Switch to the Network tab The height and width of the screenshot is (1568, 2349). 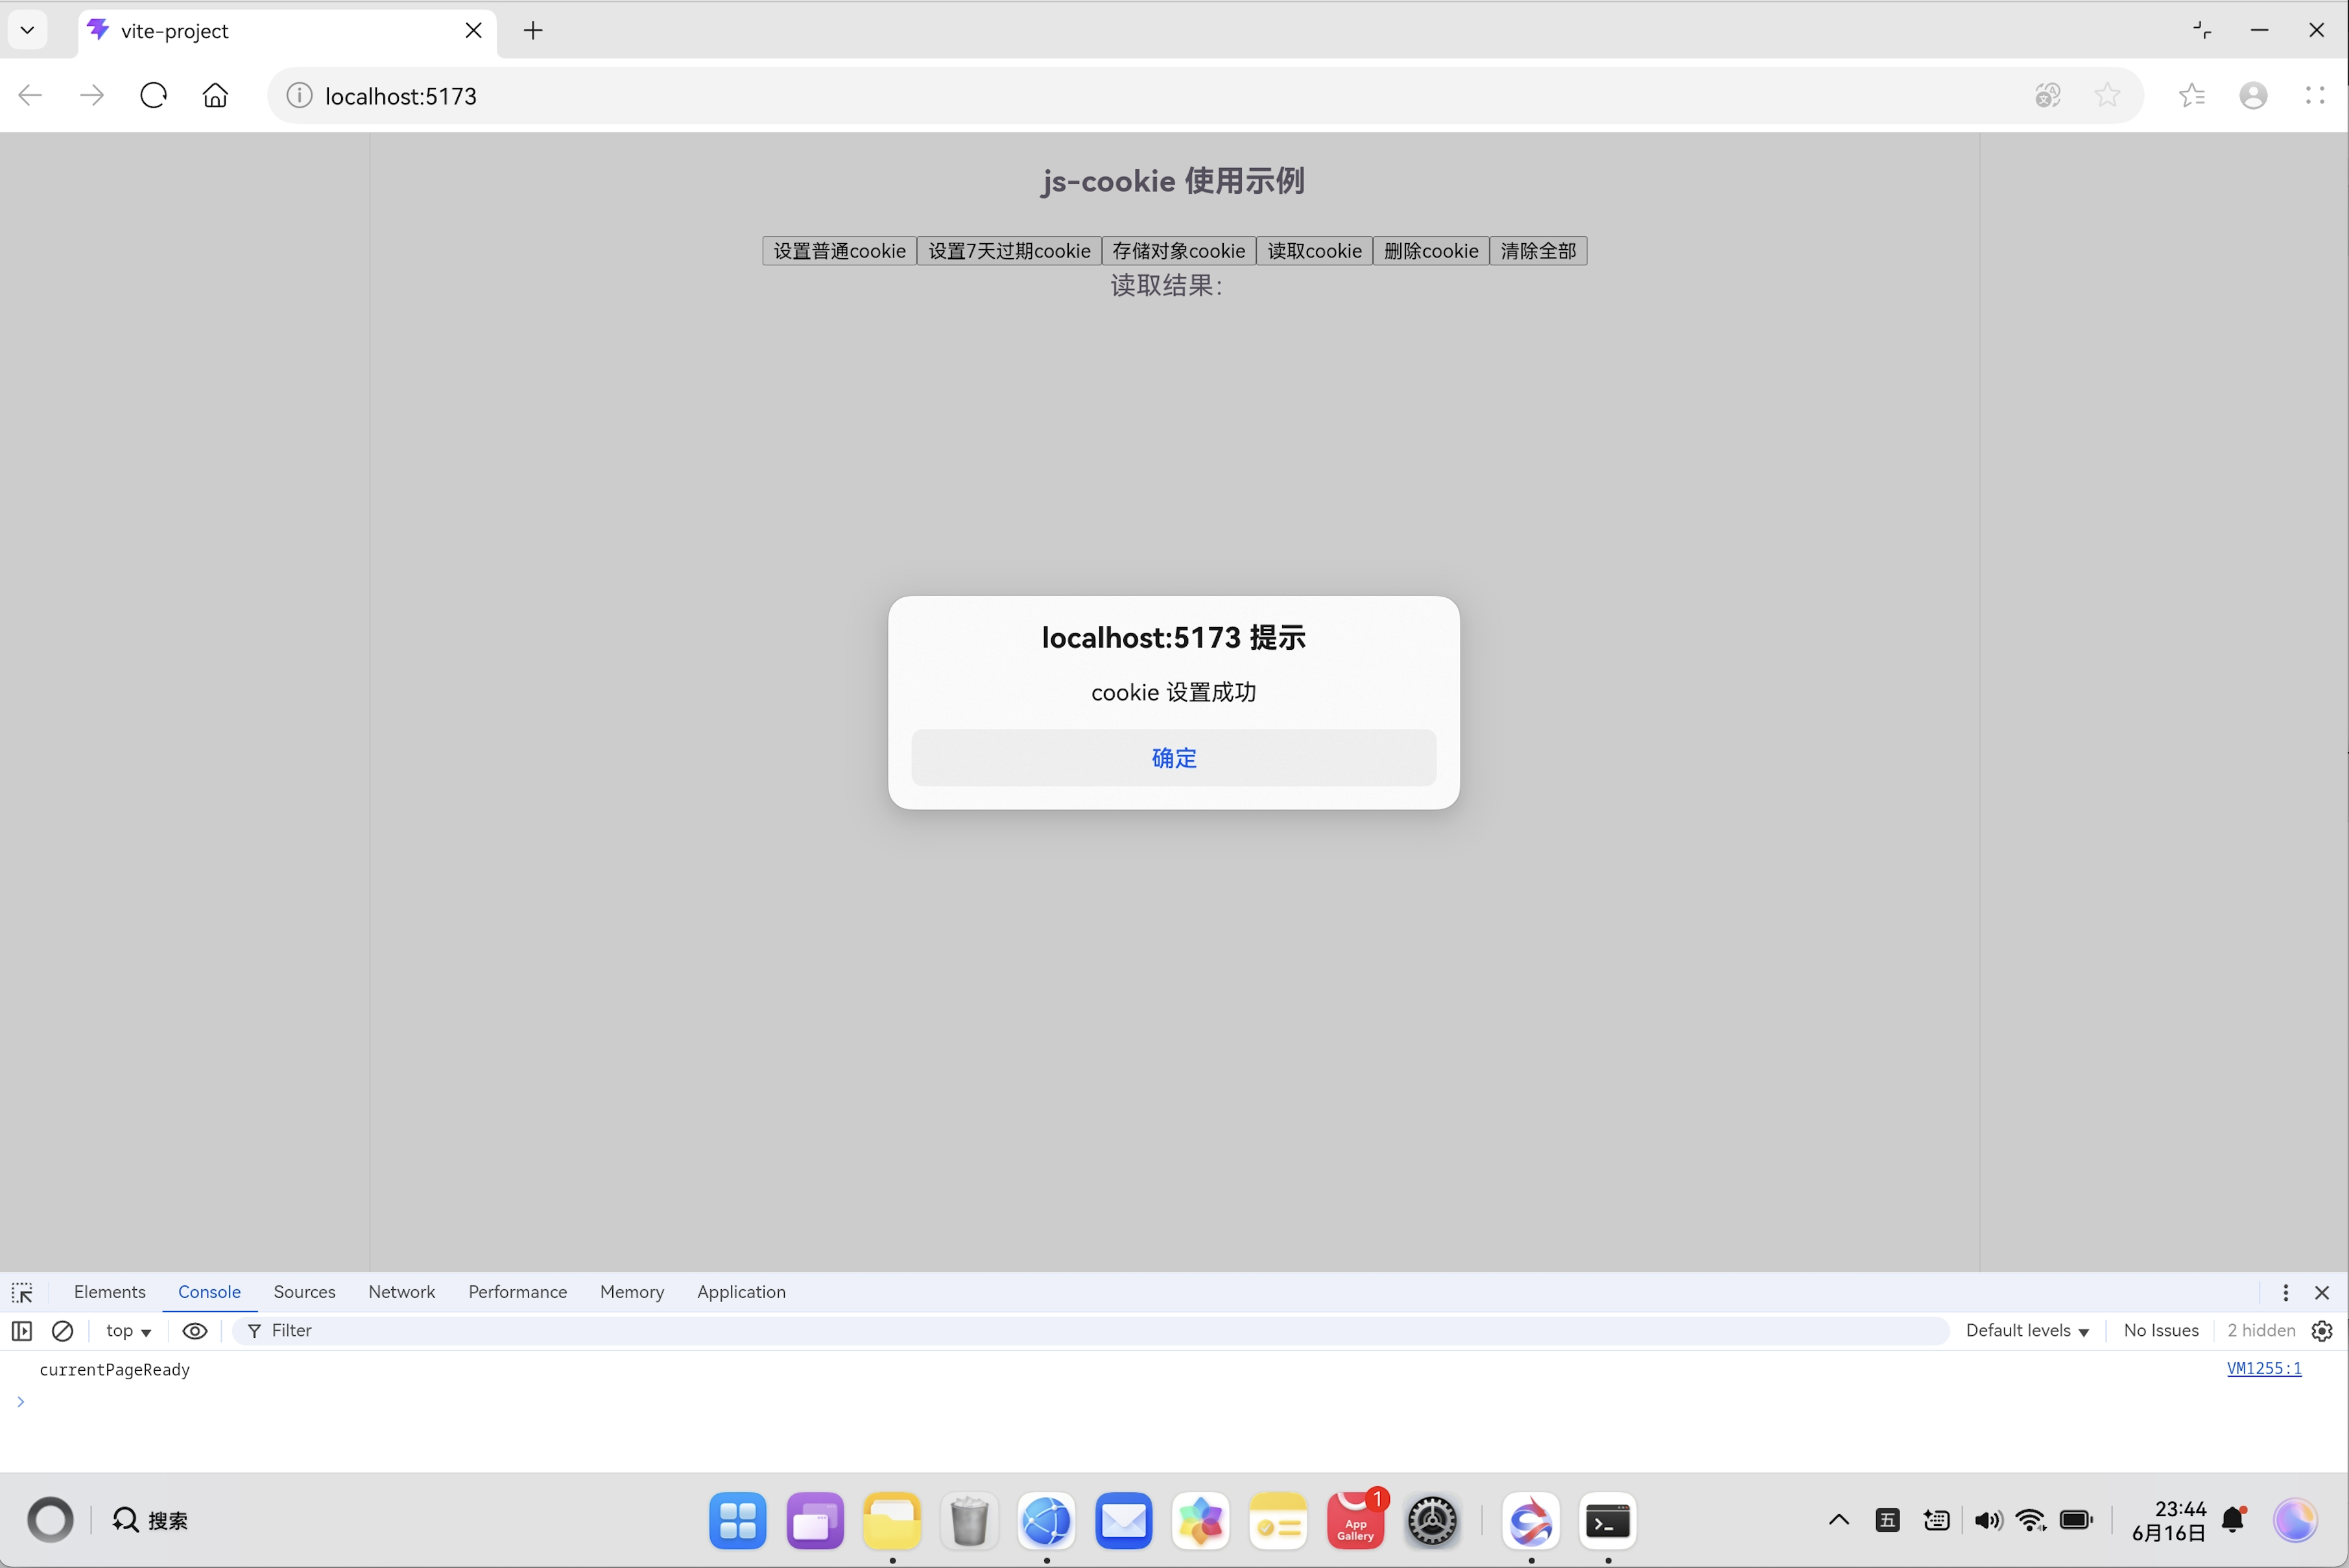401,1292
